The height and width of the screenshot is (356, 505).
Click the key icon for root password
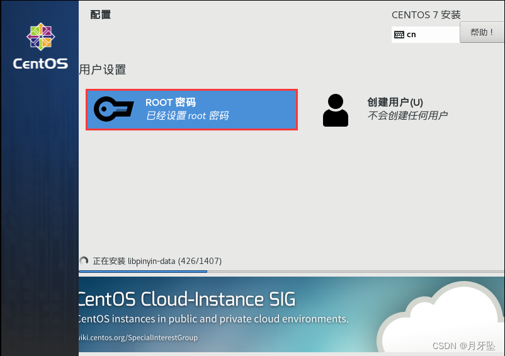pyautogui.click(x=114, y=109)
